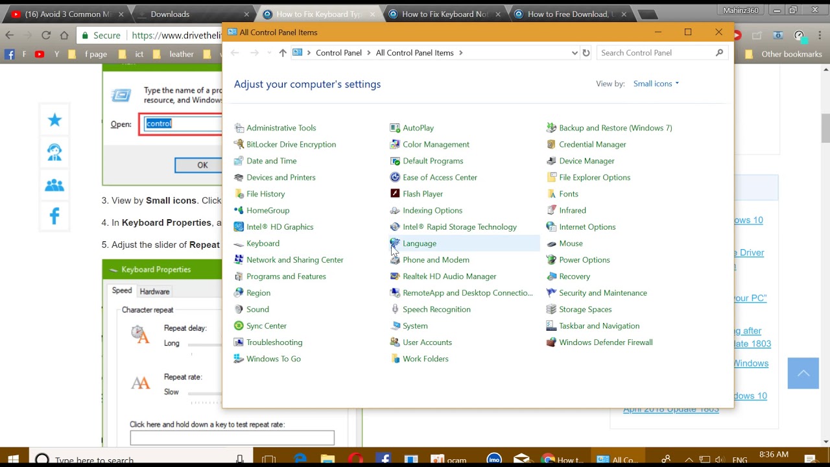
Task: Click the Power Options icon
Action: point(551,259)
